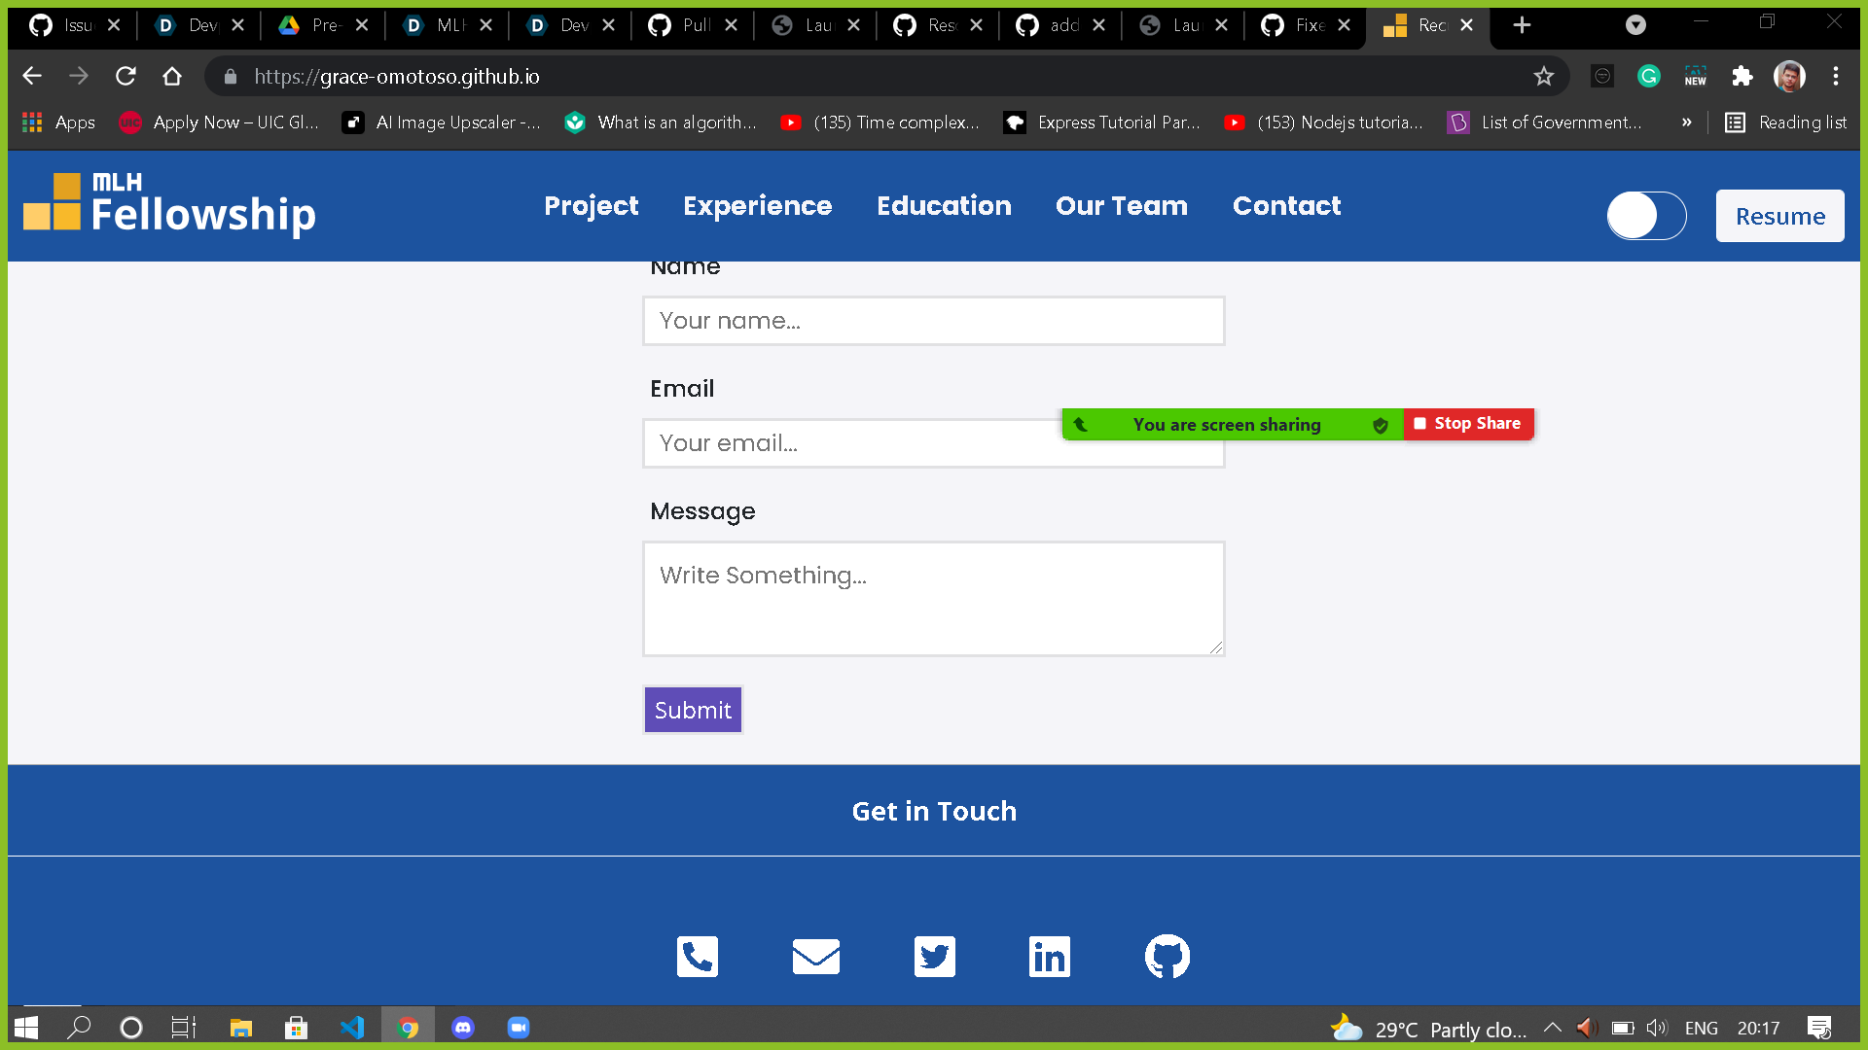Open the Twitter icon in footer
1868x1050 pixels.
point(934,957)
